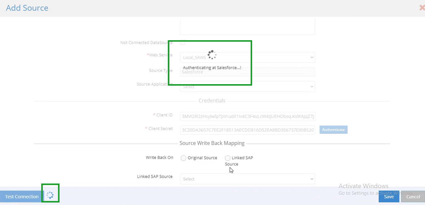Tick the Not Connected DataSource checkbox
Image resolution: width=425 pixels, height=205 pixels.
[x=183, y=42]
